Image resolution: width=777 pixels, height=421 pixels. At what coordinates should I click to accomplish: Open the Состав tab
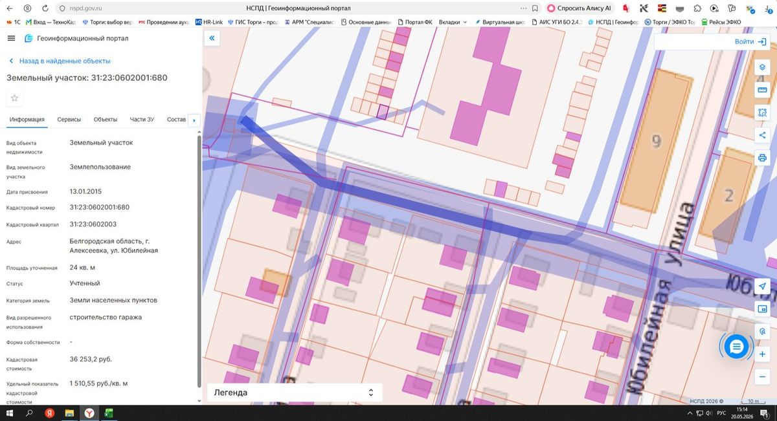click(176, 120)
